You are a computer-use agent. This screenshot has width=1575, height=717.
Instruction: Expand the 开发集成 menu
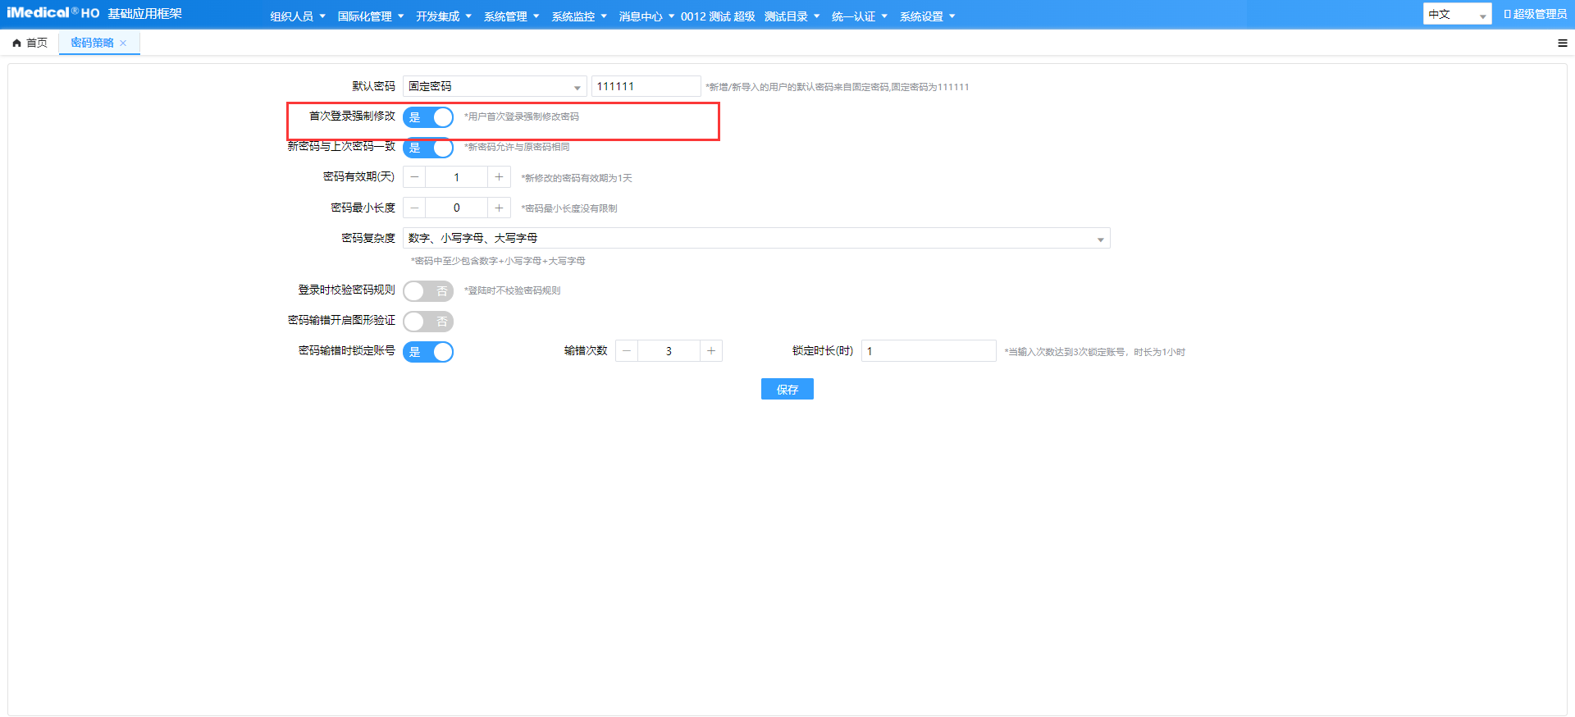[x=443, y=16]
